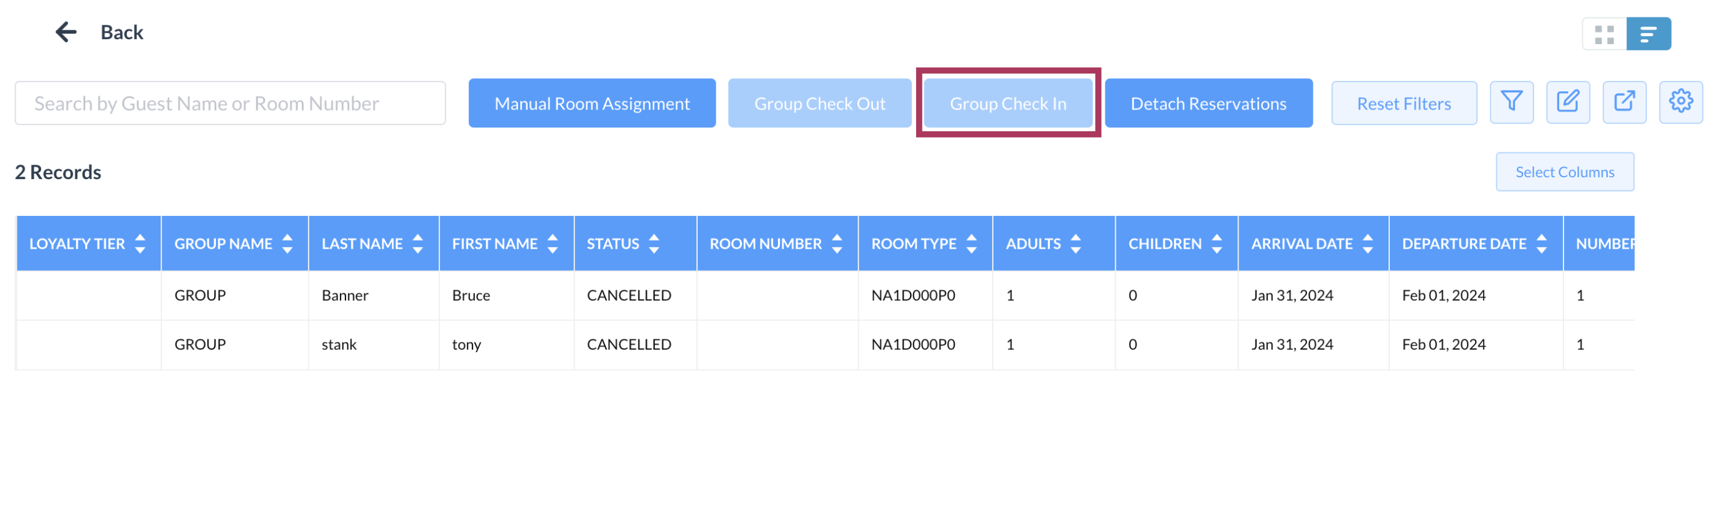Reset all filters
The image size is (1734, 530).
[1404, 104]
